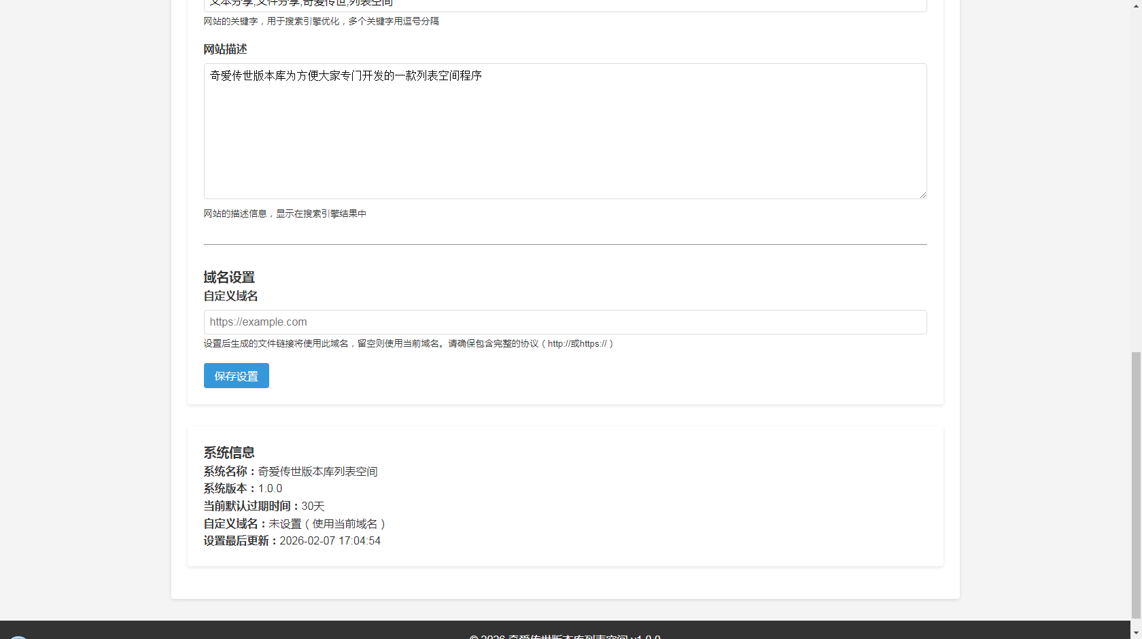Screen dimensions: 1142x639
Task: Click the 系统名称 info line
Action: (x=290, y=472)
